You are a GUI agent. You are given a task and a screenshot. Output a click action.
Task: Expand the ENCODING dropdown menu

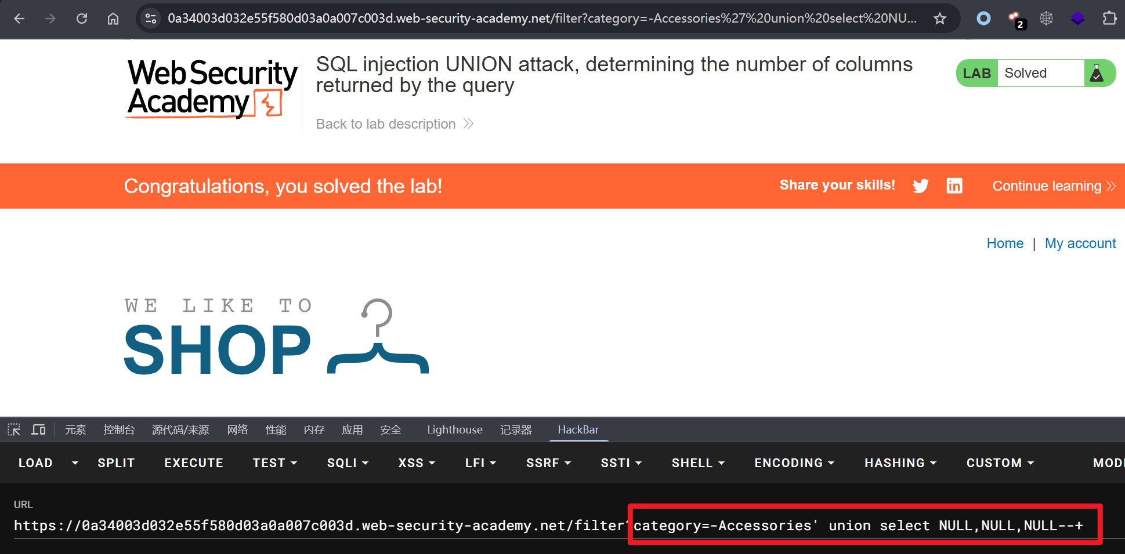[x=794, y=462]
